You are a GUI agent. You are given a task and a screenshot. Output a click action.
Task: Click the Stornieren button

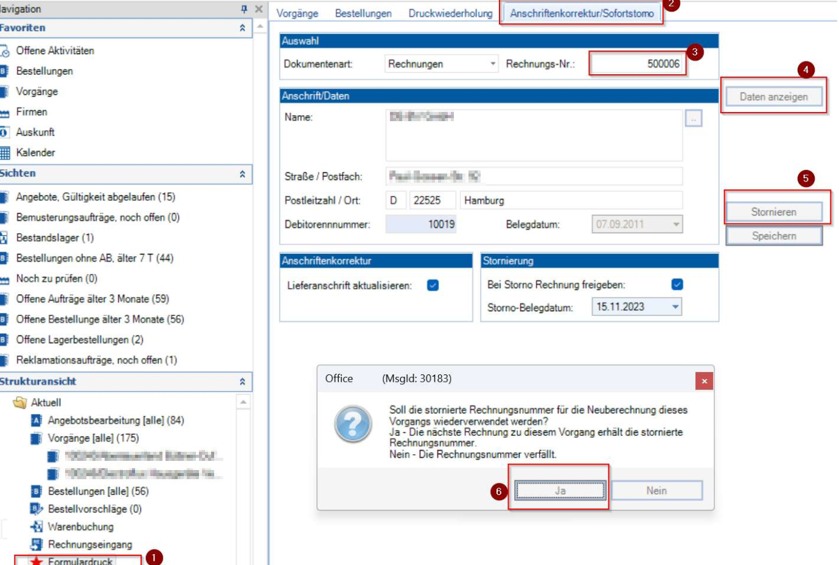(773, 212)
